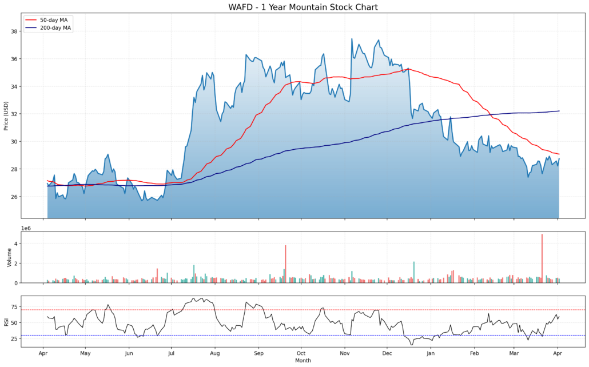Screen dimensions: 589x367
Task: Click the 'Sep' month label
Action: click(258, 353)
